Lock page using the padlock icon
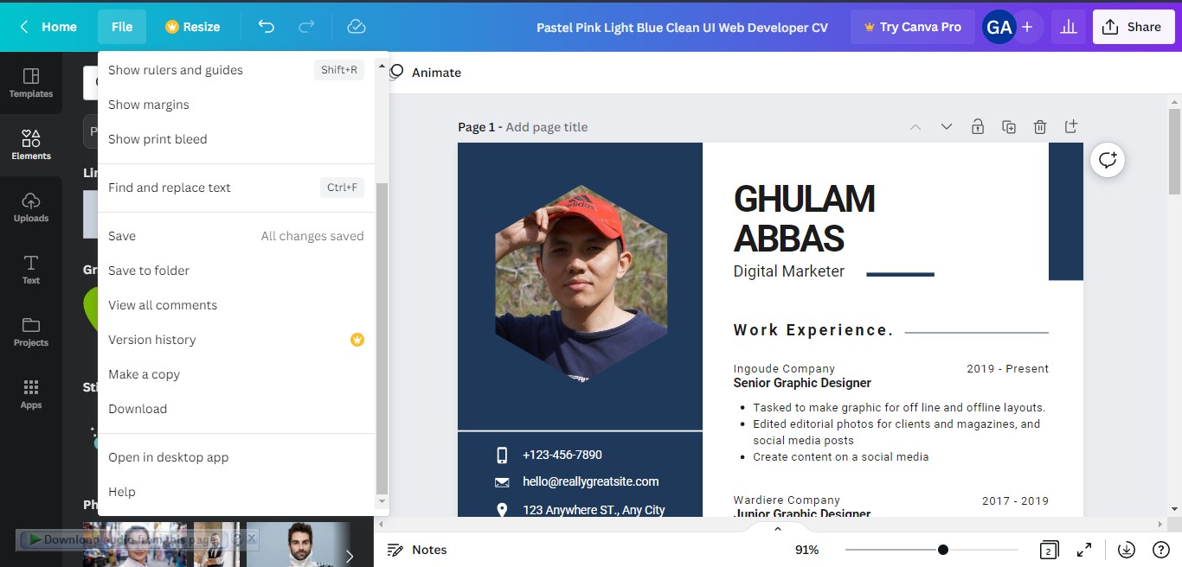The image size is (1182, 567). tap(978, 127)
